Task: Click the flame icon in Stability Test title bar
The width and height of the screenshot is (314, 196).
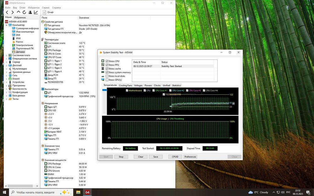Action: click(101, 52)
